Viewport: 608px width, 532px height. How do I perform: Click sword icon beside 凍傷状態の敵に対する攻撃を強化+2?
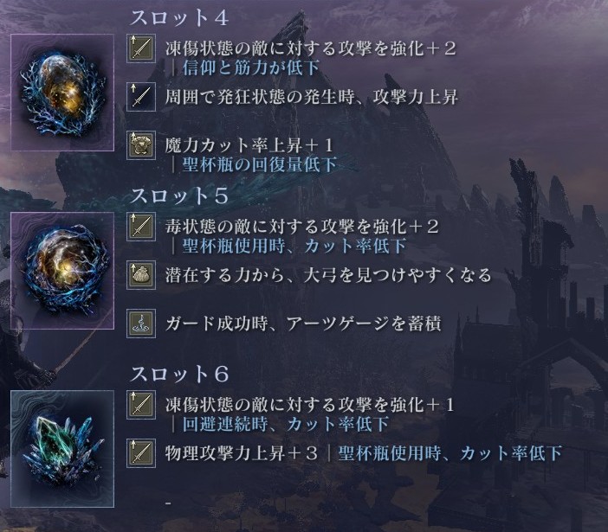pyautogui.click(x=141, y=48)
